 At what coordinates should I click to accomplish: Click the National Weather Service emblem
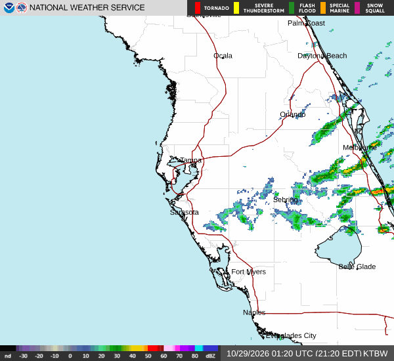tap(22, 8)
